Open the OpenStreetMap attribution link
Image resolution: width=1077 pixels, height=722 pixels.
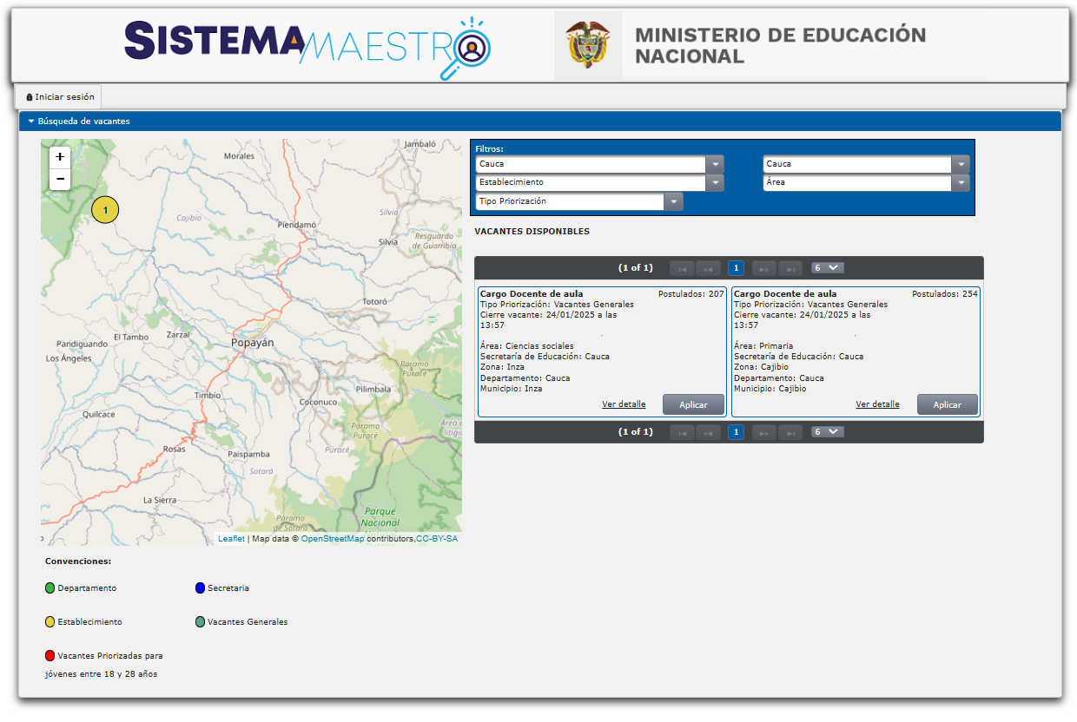[333, 539]
